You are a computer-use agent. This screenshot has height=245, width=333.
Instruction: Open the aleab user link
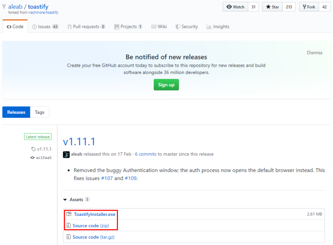pyautogui.click(x=15, y=7)
